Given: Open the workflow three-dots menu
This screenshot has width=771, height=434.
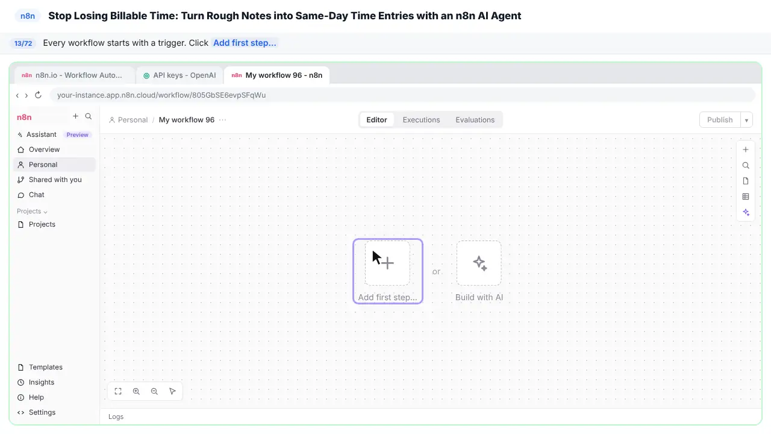Looking at the screenshot, I should pos(223,120).
